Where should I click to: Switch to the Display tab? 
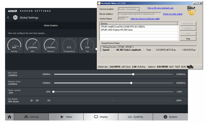[101, 117]
